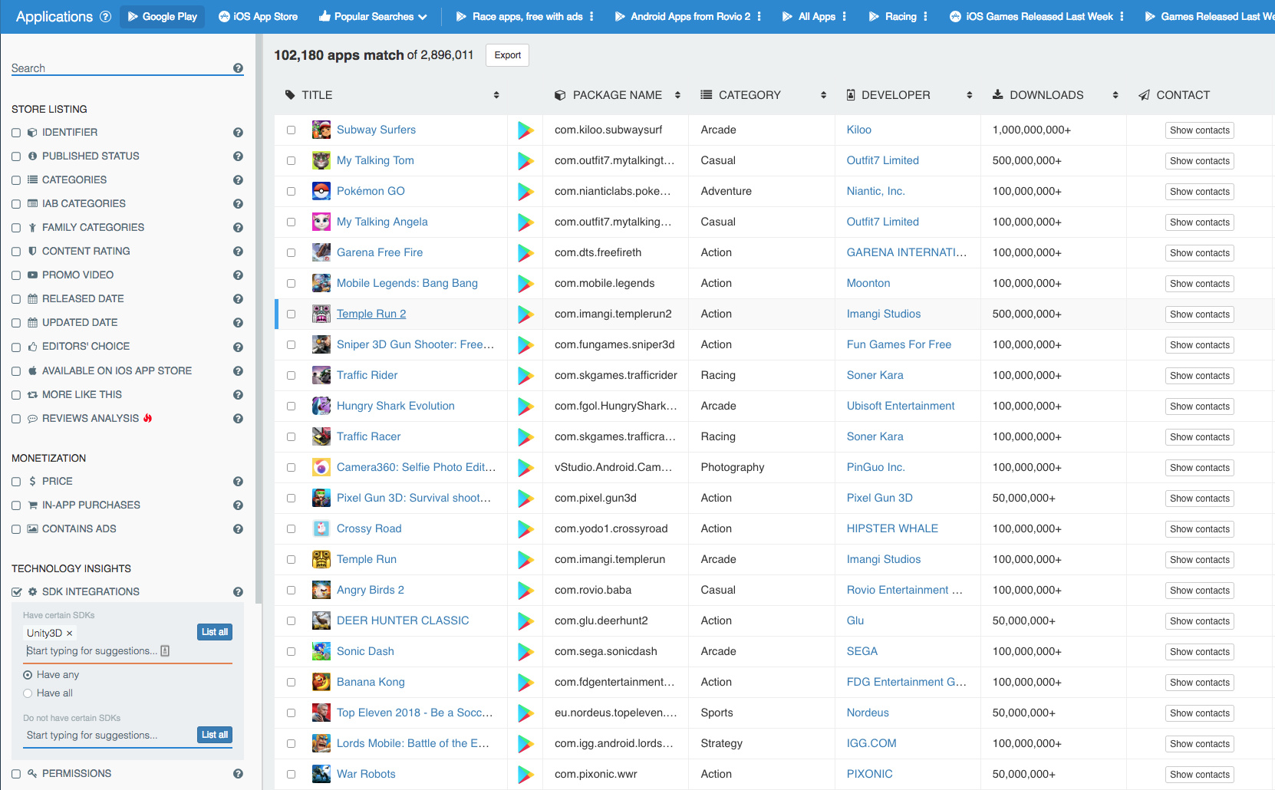Remove the Unity3D SDK tag
The image size is (1275, 790).
(x=69, y=634)
